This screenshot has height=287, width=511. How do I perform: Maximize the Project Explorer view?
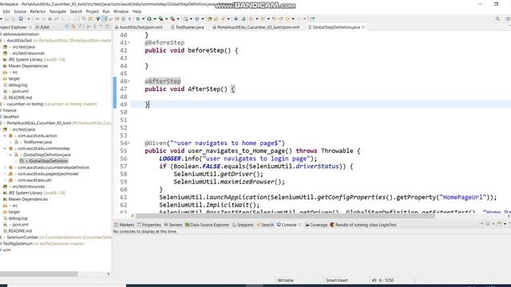[107, 26]
